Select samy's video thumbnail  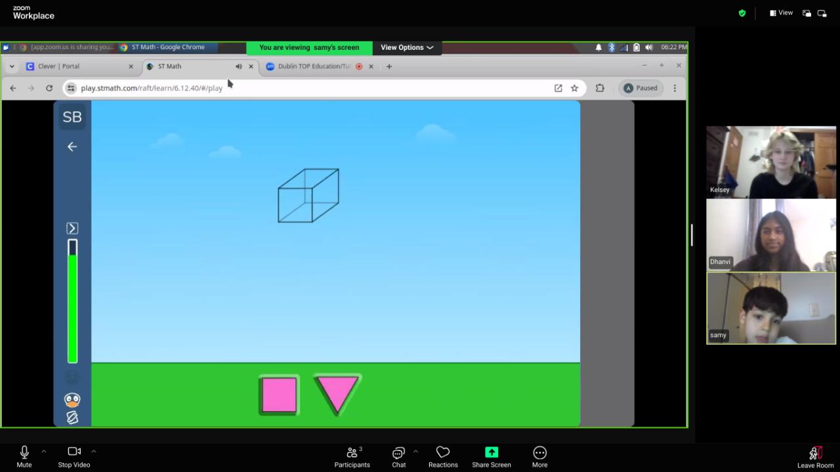pyautogui.click(x=771, y=308)
